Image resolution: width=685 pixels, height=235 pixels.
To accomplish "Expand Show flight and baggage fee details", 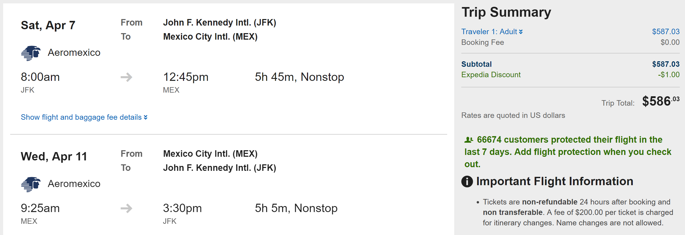I will click(81, 117).
